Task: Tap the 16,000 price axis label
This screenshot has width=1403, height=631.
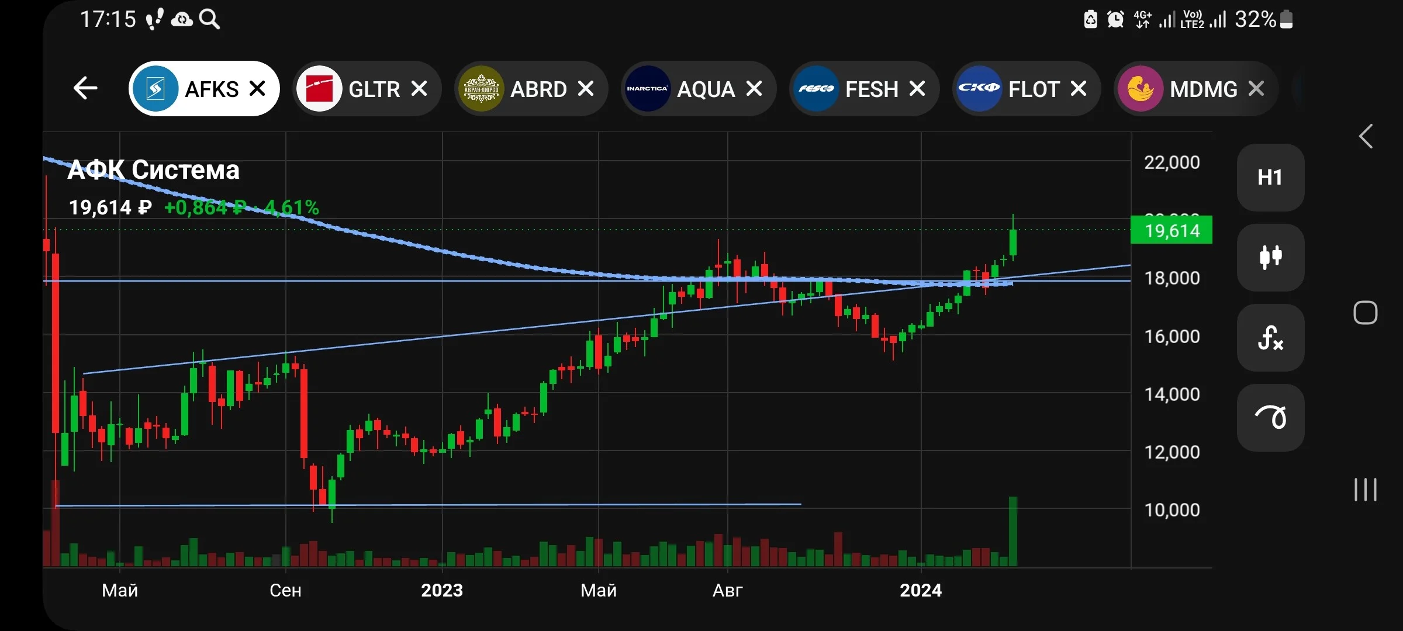Action: 1172,337
